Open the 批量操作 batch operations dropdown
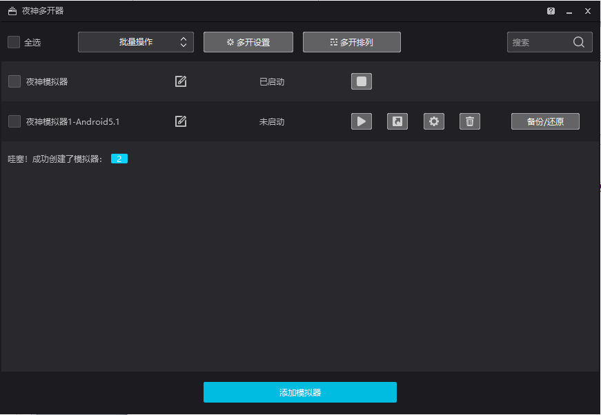 click(136, 42)
